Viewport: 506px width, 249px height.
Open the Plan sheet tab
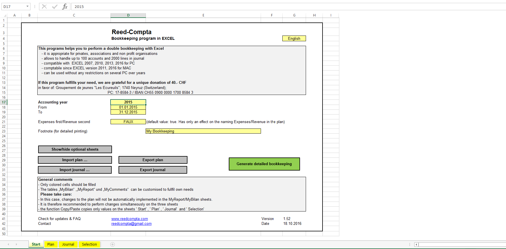tap(51, 244)
